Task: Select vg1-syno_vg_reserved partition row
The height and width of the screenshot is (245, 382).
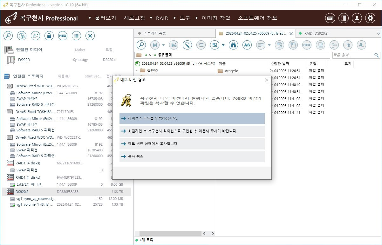Action: [x=67, y=199]
